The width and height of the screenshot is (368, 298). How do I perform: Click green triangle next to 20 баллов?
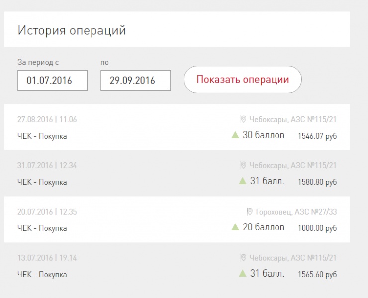point(235,227)
